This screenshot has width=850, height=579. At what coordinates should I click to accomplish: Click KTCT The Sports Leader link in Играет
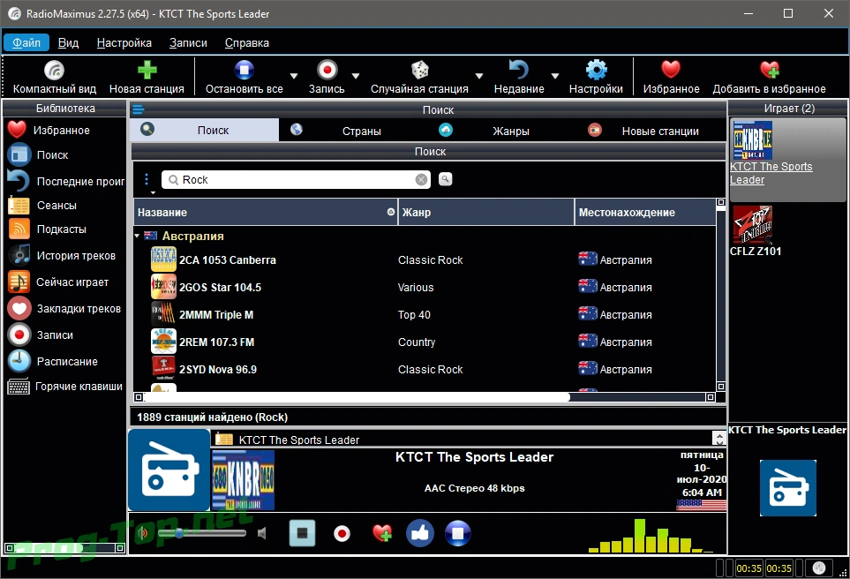click(x=771, y=173)
